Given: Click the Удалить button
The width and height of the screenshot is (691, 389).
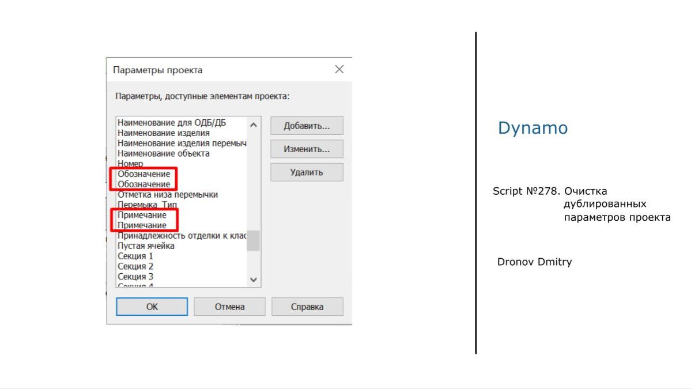Looking at the screenshot, I should pos(307,172).
